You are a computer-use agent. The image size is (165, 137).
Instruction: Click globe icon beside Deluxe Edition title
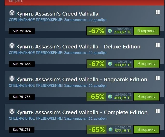12,46
